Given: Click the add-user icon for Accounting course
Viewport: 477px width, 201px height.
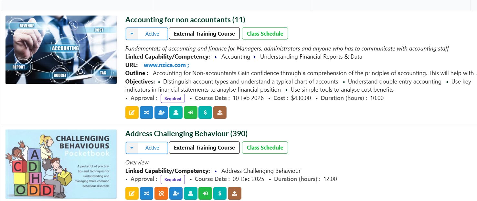Looking at the screenshot, I should [161, 113].
